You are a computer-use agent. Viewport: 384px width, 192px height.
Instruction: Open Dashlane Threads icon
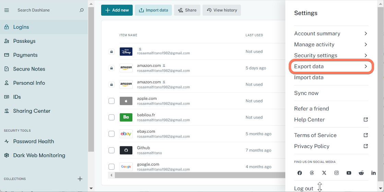tap(312, 173)
